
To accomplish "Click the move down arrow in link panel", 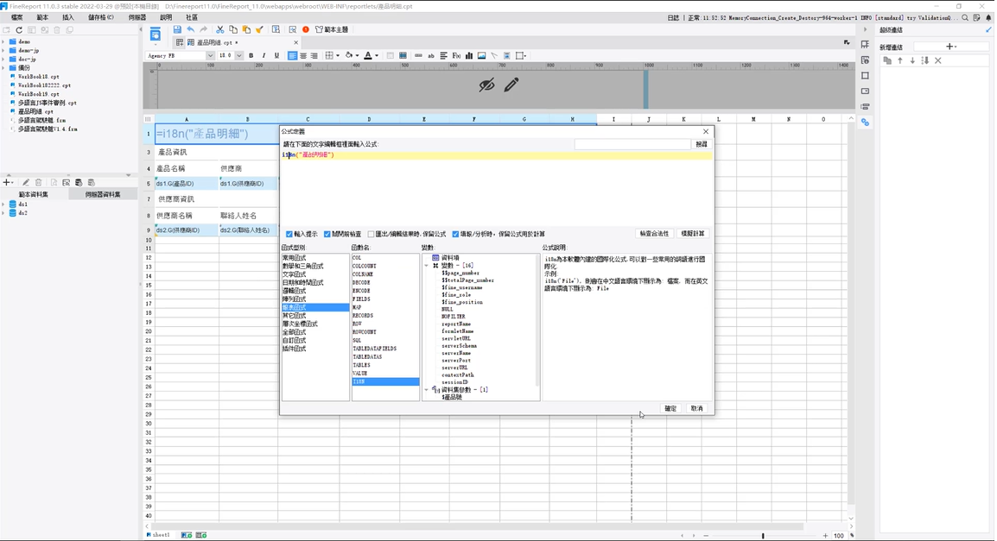I will [x=912, y=61].
